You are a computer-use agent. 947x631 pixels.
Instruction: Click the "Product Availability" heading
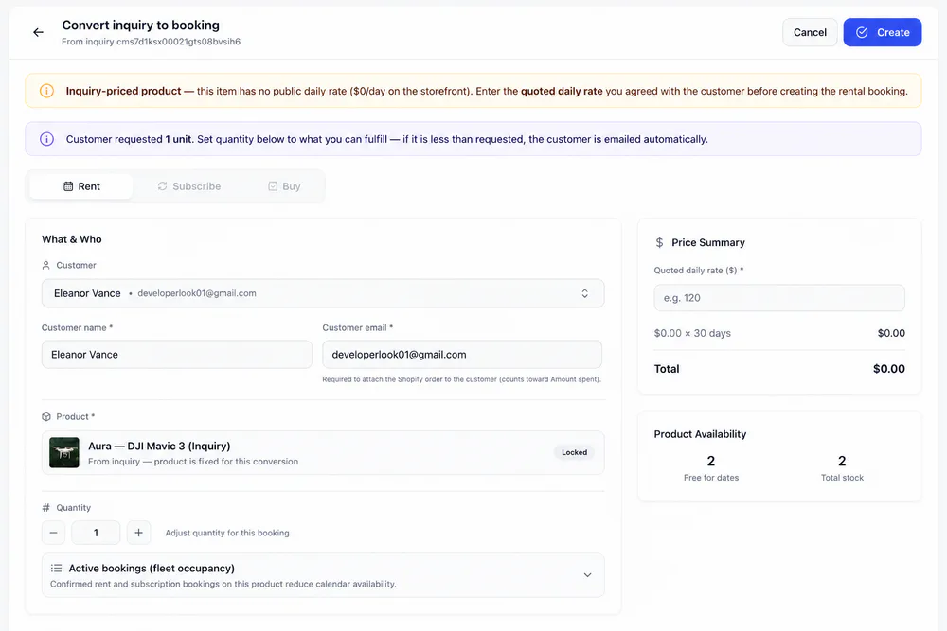click(x=700, y=434)
